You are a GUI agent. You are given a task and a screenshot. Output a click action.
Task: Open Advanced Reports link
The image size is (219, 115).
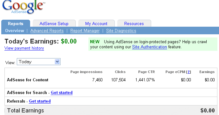coord(47,31)
